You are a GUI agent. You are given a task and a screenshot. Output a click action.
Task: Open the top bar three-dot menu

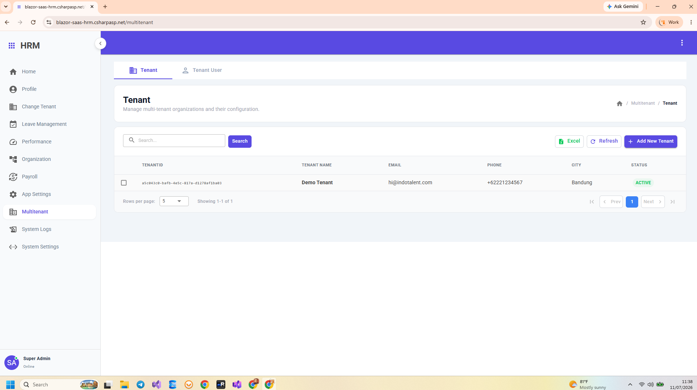tap(682, 43)
